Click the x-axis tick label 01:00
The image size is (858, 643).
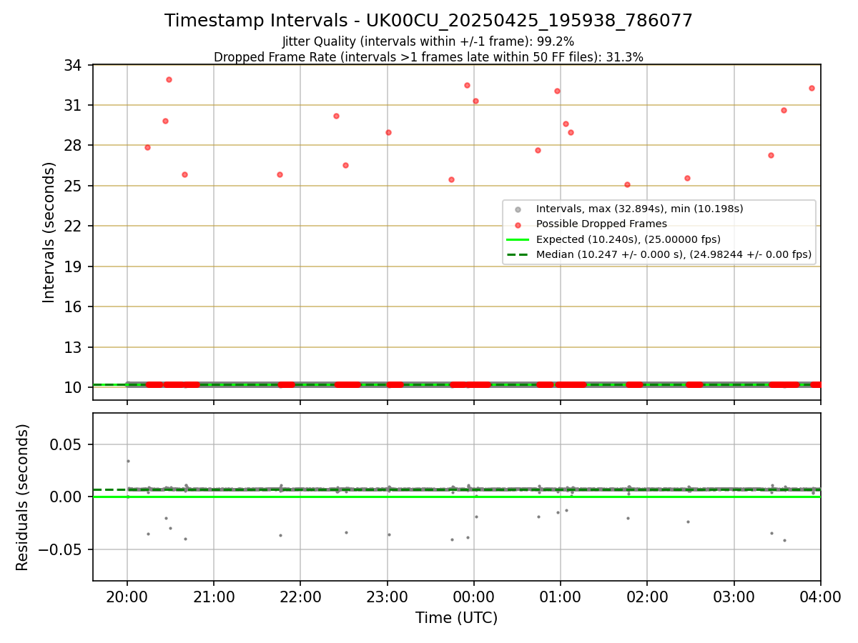(561, 597)
